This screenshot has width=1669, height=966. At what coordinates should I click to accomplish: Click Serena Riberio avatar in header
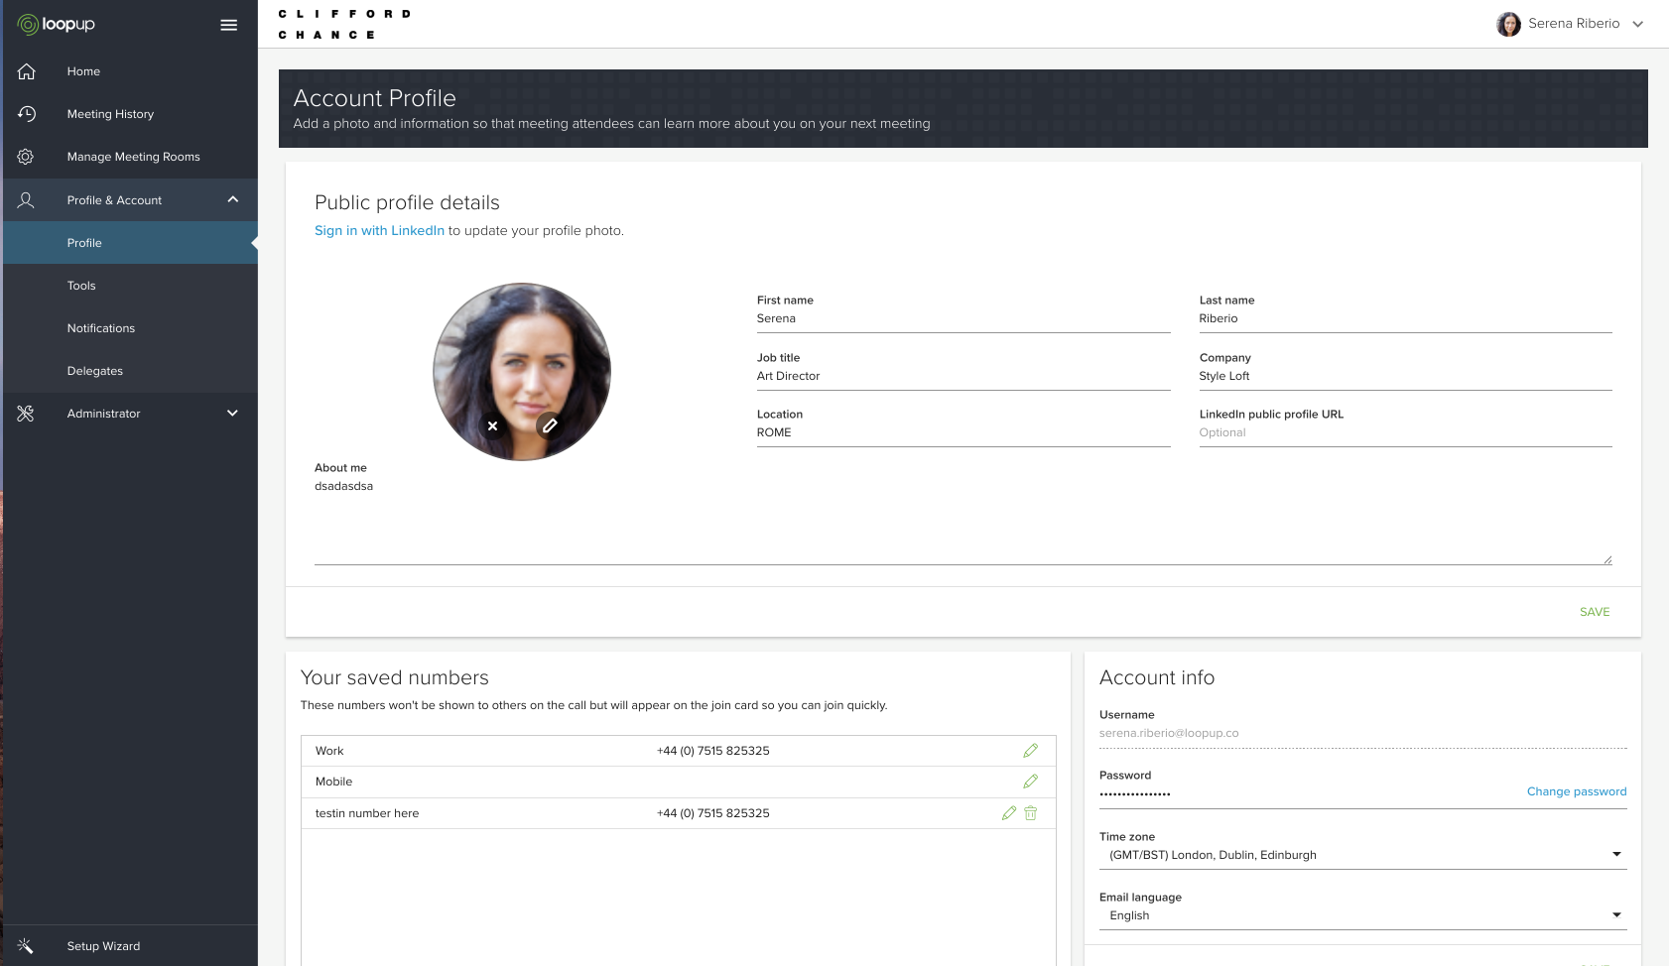pyautogui.click(x=1508, y=24)
